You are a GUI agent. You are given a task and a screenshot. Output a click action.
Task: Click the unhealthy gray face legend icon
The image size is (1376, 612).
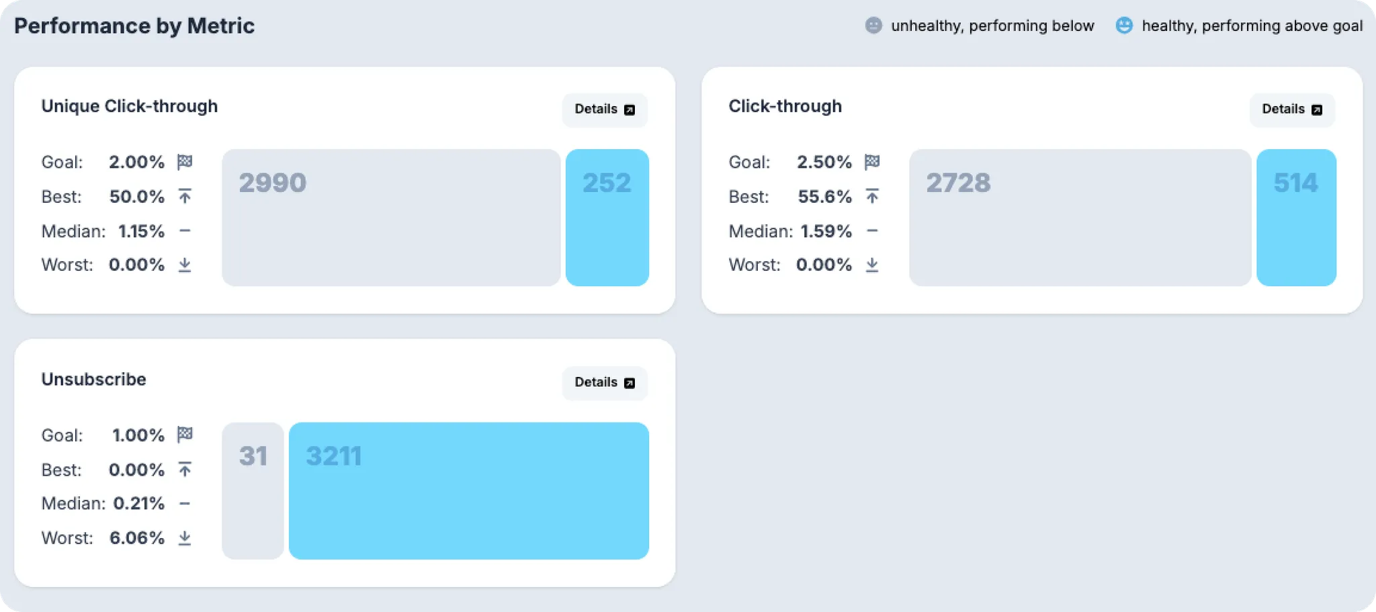(873, 26)
